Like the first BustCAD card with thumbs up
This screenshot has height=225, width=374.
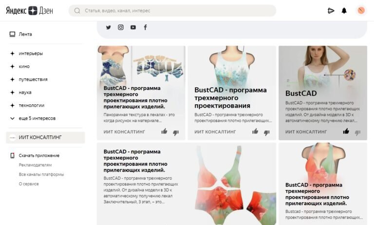point(164,131)
